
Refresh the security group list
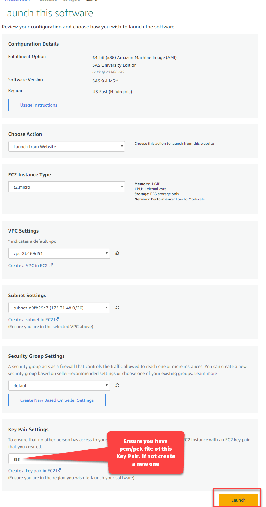(117, 385)
